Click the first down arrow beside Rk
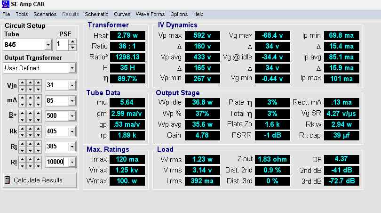 (x=22, y=135)
